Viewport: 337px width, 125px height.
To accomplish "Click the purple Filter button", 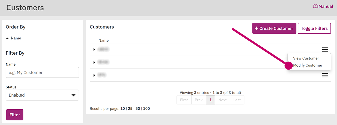I will point(15,115).
